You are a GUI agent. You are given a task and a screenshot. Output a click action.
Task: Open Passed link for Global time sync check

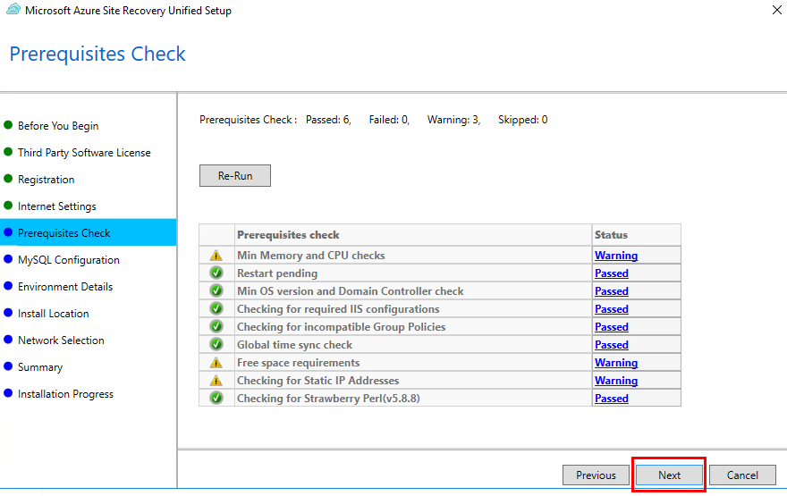[612, 345]
